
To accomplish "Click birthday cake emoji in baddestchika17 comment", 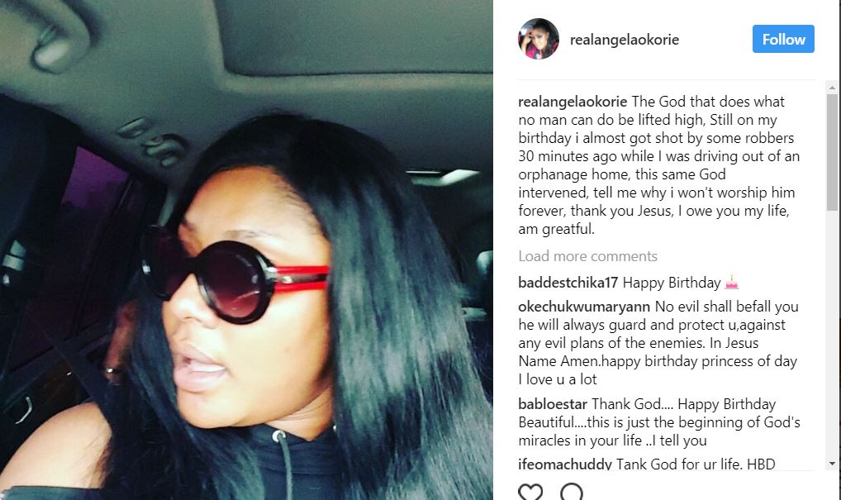I will click(732, 282).
